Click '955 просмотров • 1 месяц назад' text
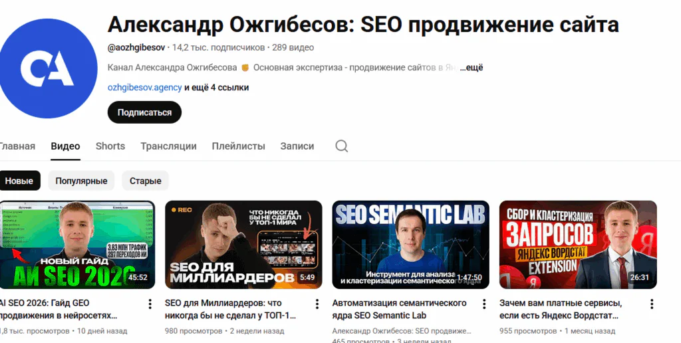The height and width of the screenshot is (343, 681). 557,331
